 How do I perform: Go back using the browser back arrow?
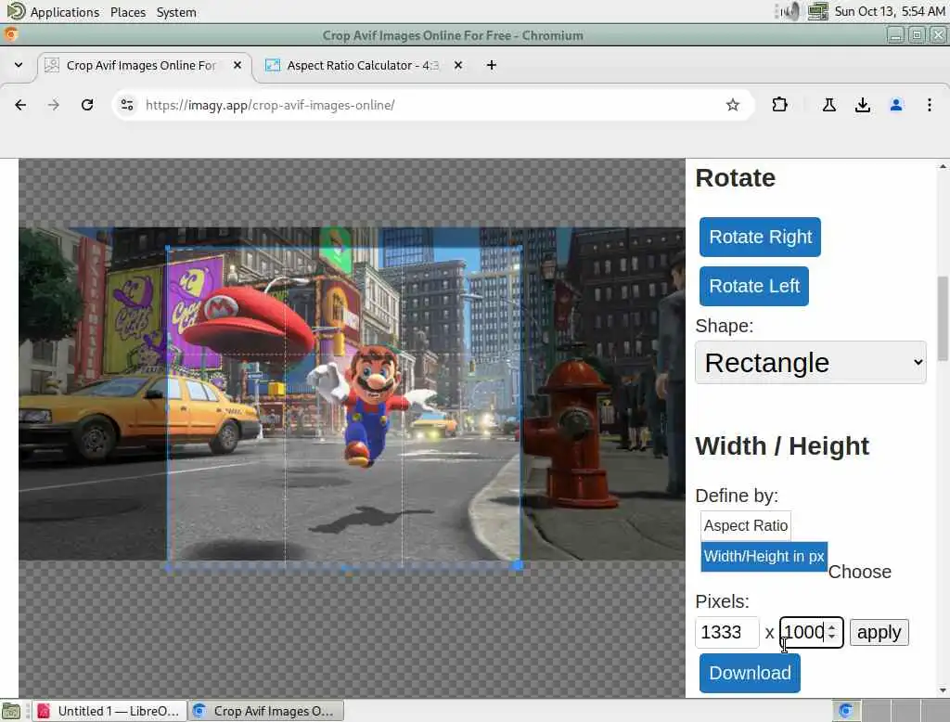coord(20,105)
